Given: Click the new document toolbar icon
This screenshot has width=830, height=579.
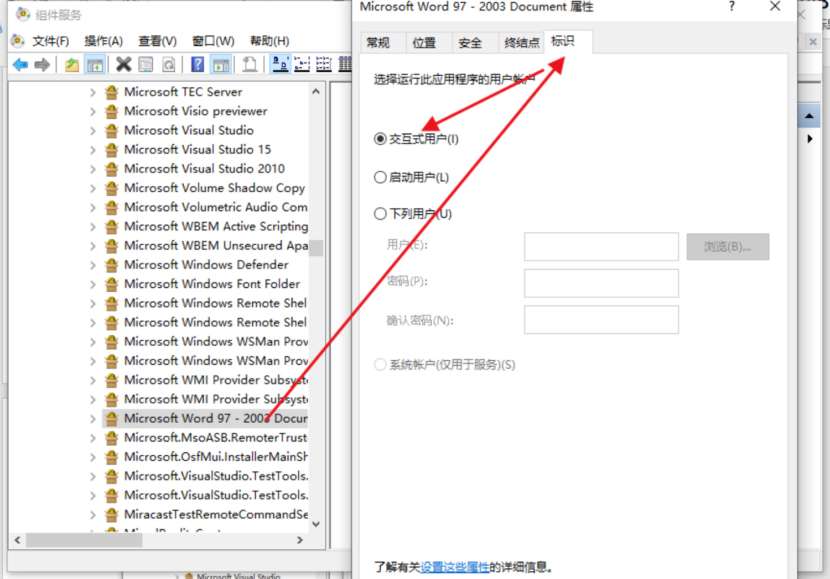Looking at the screenshot, I should (250, 65).
